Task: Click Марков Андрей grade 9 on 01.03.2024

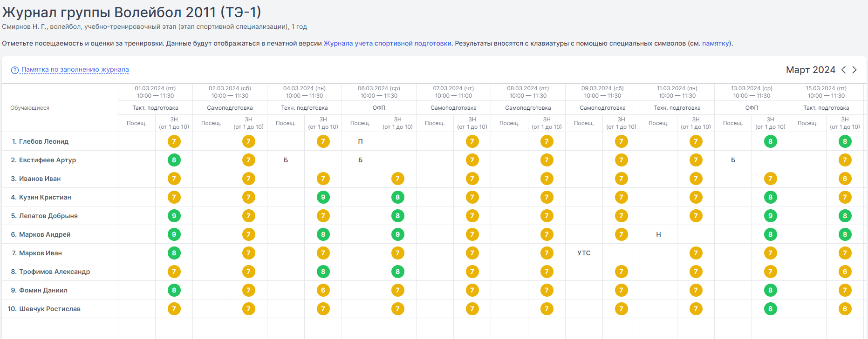Action: click(174, 234)
